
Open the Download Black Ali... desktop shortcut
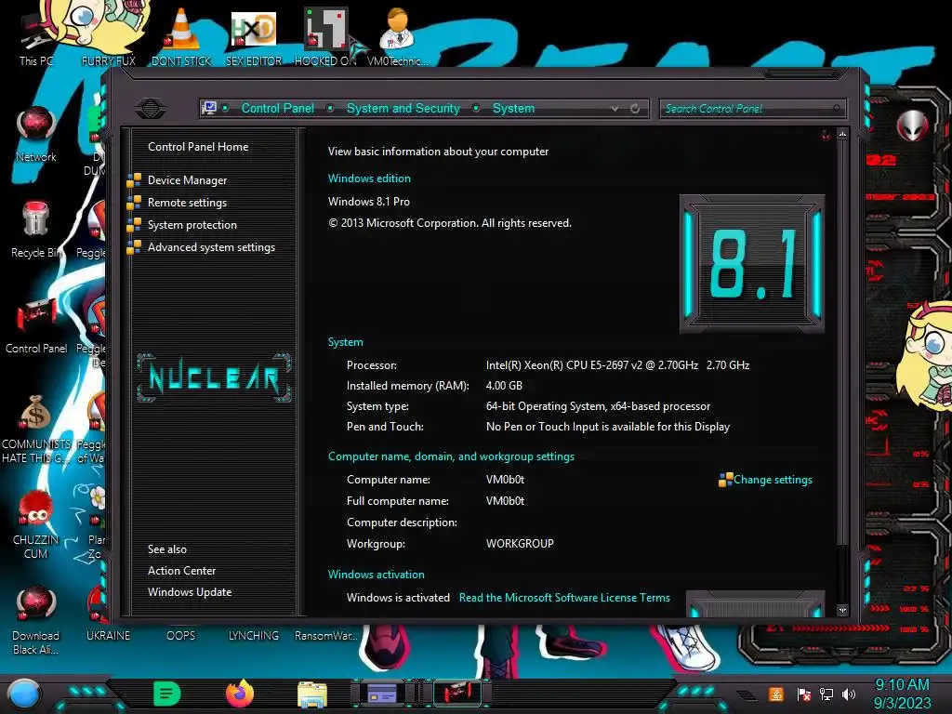pyautogui.click(x=36, y=620)
